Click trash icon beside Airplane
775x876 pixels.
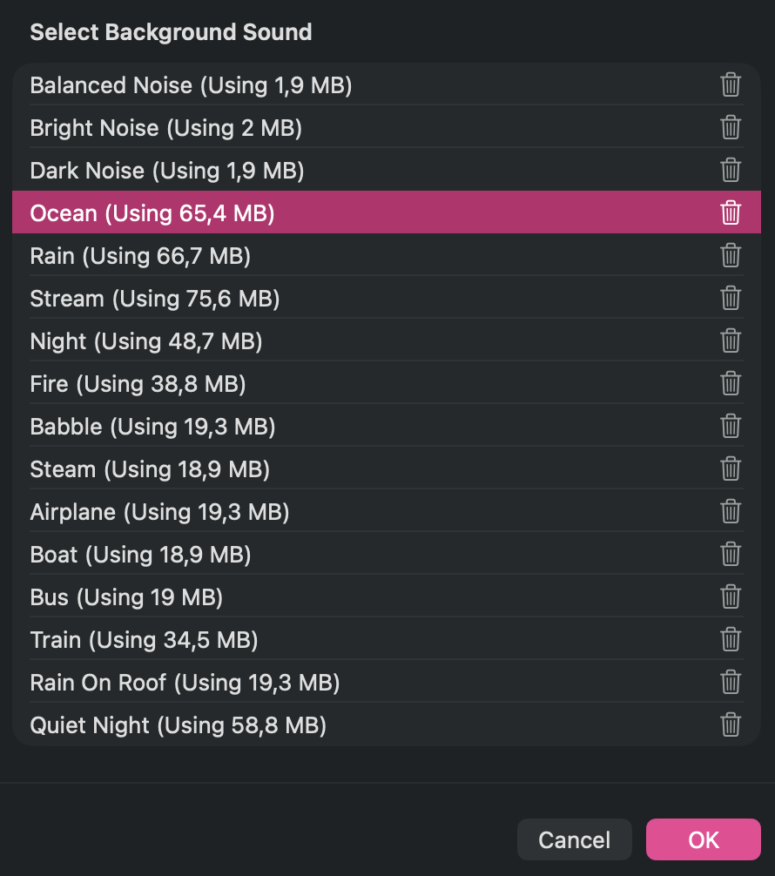pyautogui.click(x=731, y=511)
